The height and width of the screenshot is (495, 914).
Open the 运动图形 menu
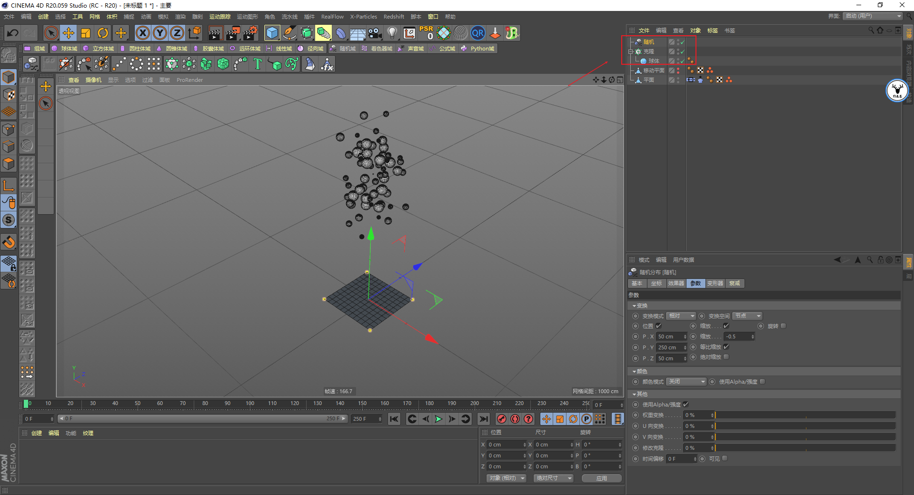click(247, 17)
